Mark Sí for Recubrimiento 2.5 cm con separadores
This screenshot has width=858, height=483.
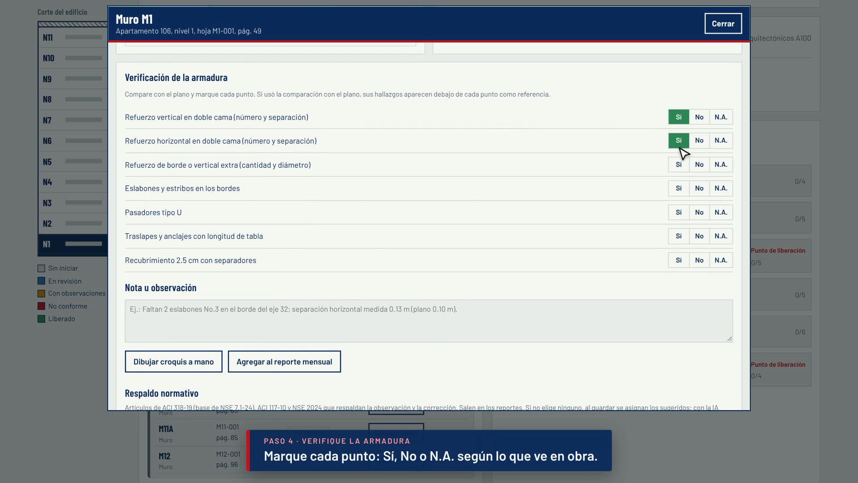[x=678, y=260]
